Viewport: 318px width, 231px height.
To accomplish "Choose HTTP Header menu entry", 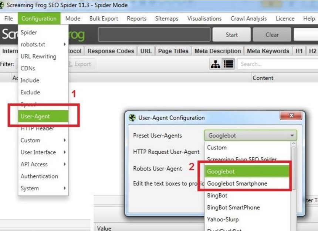I will (43, 128).
